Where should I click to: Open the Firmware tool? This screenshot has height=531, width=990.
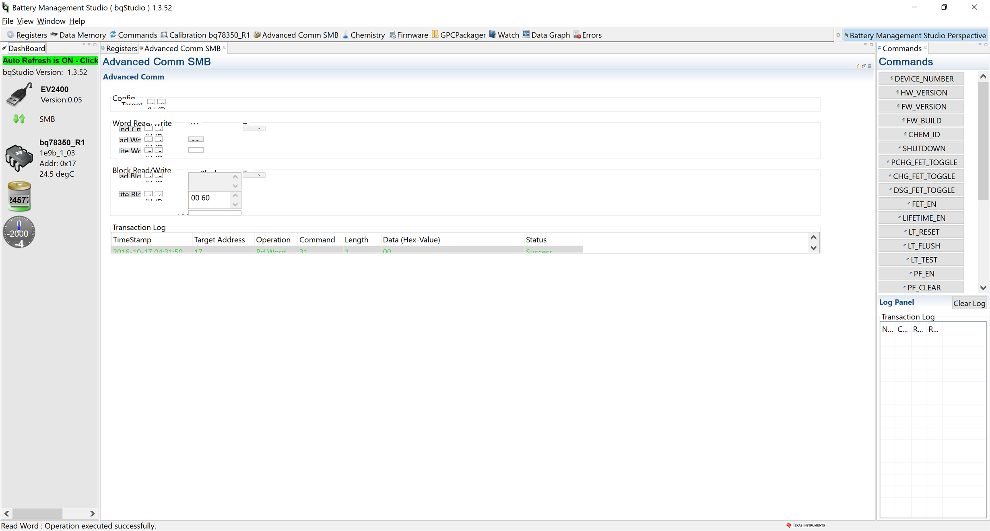pyautogui.click(x=408, y=35)
